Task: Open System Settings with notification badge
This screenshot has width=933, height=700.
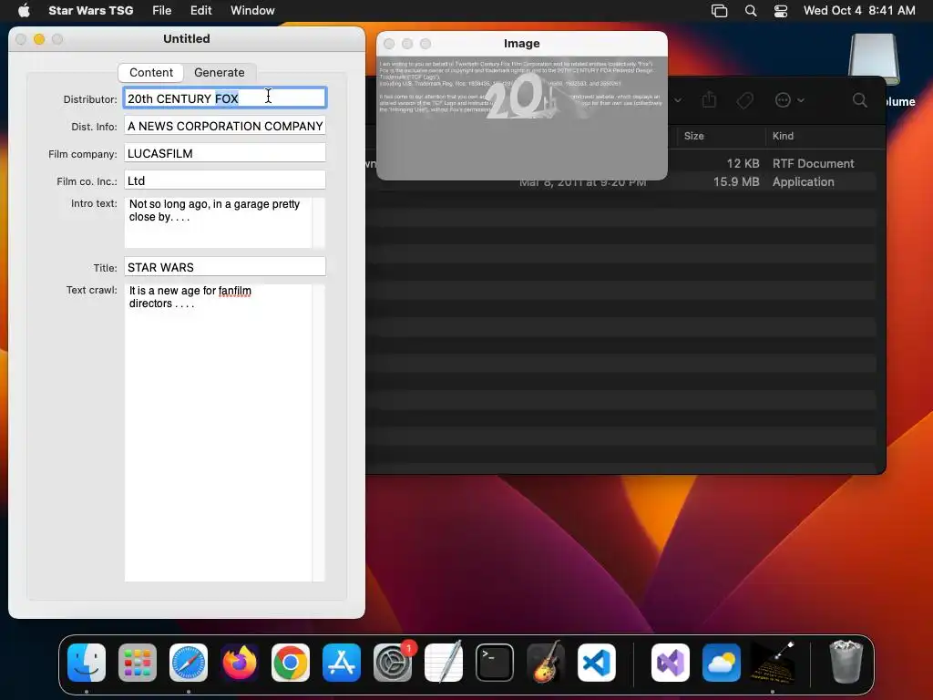Action: (x=393, y=663)
